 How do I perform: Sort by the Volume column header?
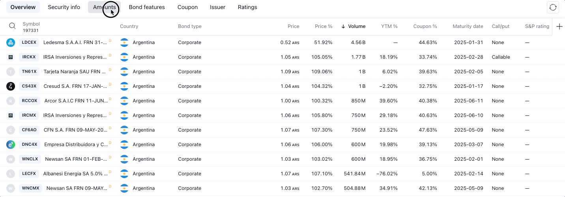[357, 26]
